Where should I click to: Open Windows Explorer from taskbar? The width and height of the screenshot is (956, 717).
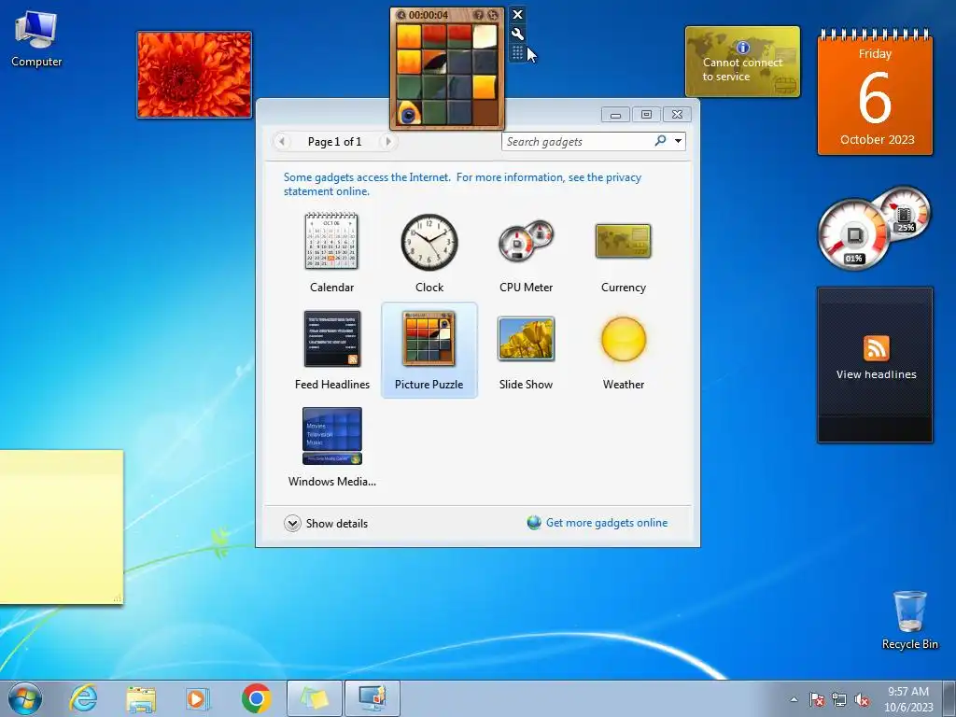pyautogui.click(x=141, y=698)
